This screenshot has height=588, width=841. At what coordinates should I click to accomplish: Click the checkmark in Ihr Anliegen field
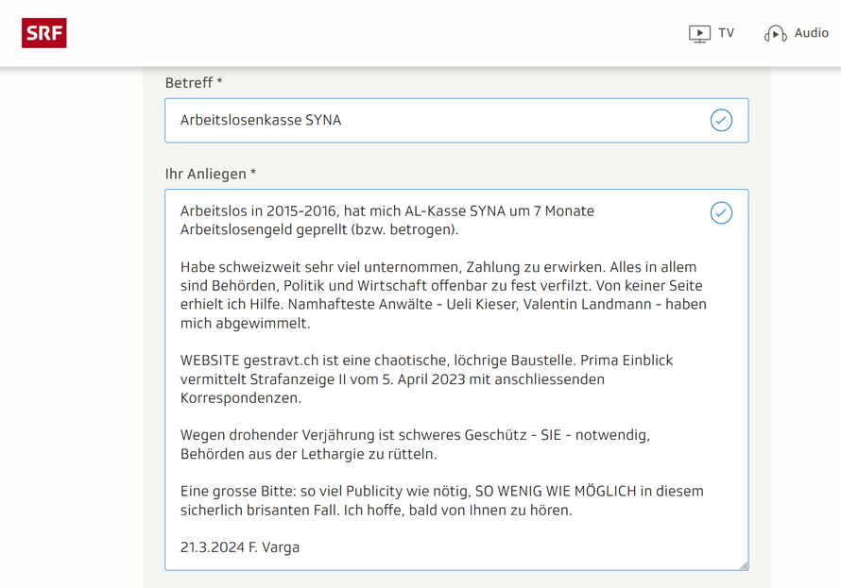[721, 212]
